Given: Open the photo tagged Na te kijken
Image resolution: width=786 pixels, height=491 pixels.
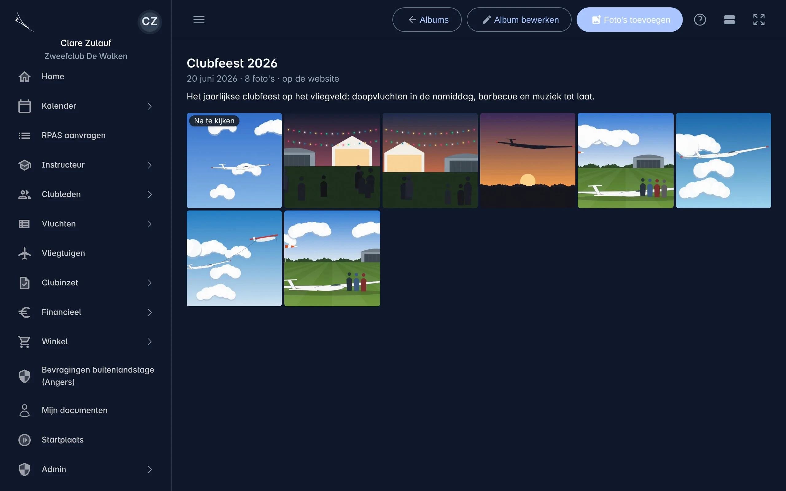Looking at the screenshot, I should click(x=234, y=160).
